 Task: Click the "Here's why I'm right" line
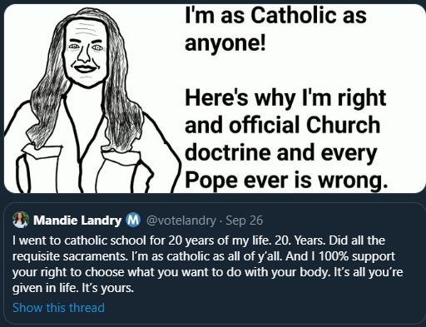click(x=285, y=98)
